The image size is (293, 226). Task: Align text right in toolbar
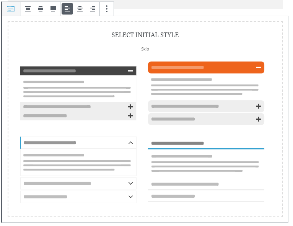(93, 9)
